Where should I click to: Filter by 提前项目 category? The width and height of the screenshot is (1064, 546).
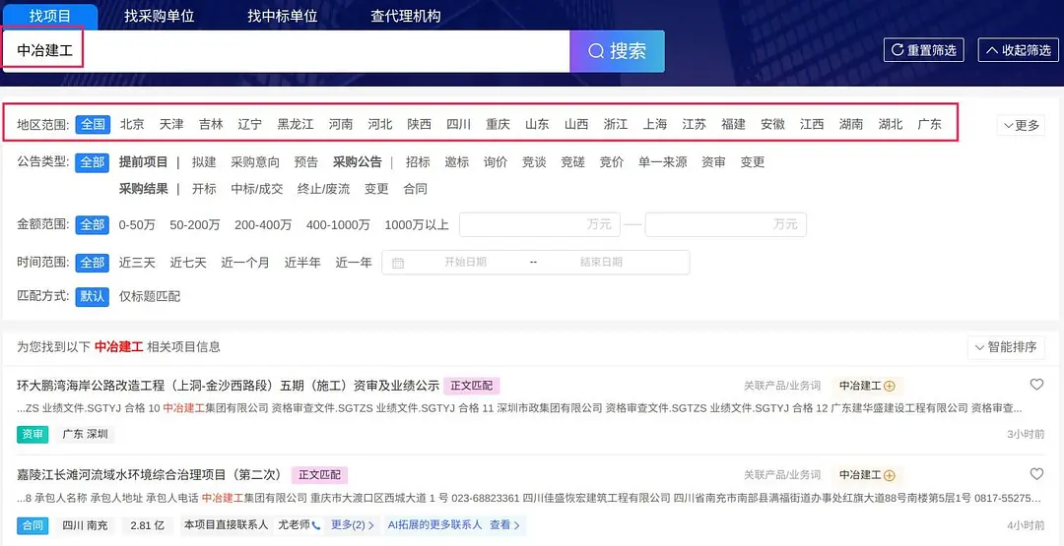143,162
